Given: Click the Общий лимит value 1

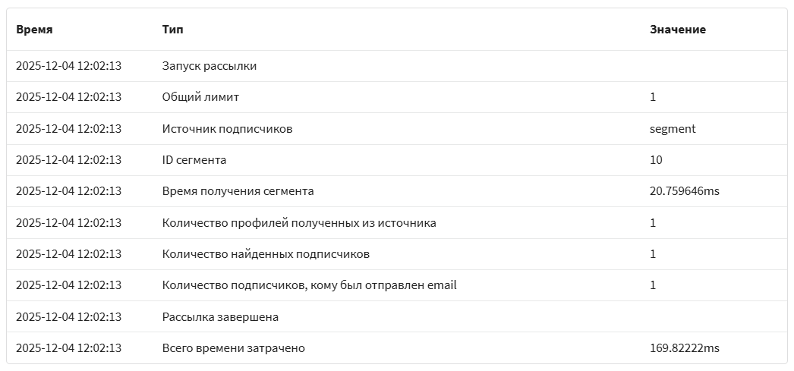Looking at the screenshot, I should pos(653,97).
